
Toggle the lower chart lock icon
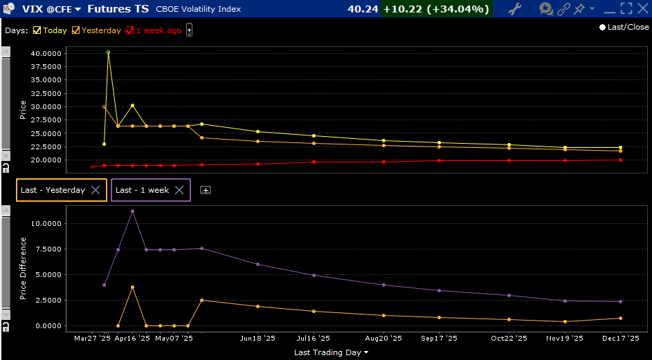(6, 327)
